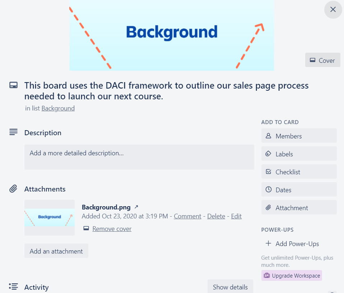Click the clock icon on Dates
This screenshot has height=293, width=344.
[269, 189]
